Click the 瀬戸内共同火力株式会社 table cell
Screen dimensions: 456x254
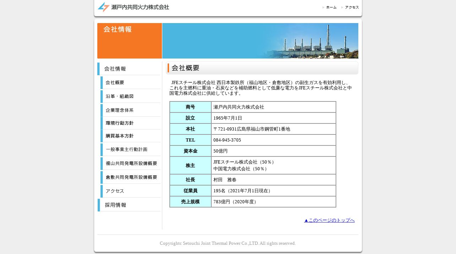coord(273,107)
